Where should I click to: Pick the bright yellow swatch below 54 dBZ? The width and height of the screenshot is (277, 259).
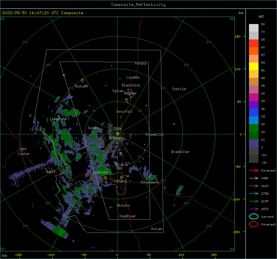(254, 66)
